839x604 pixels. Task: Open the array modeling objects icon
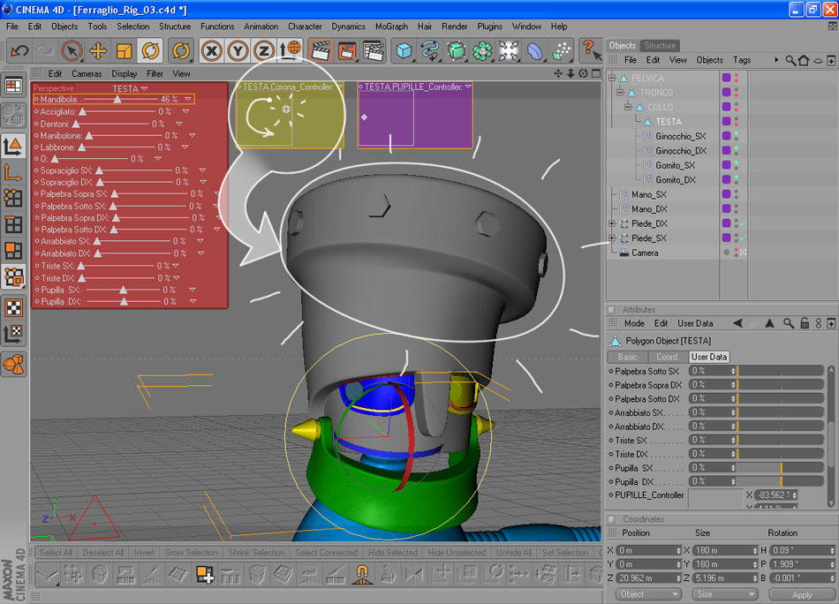point(482,51)
